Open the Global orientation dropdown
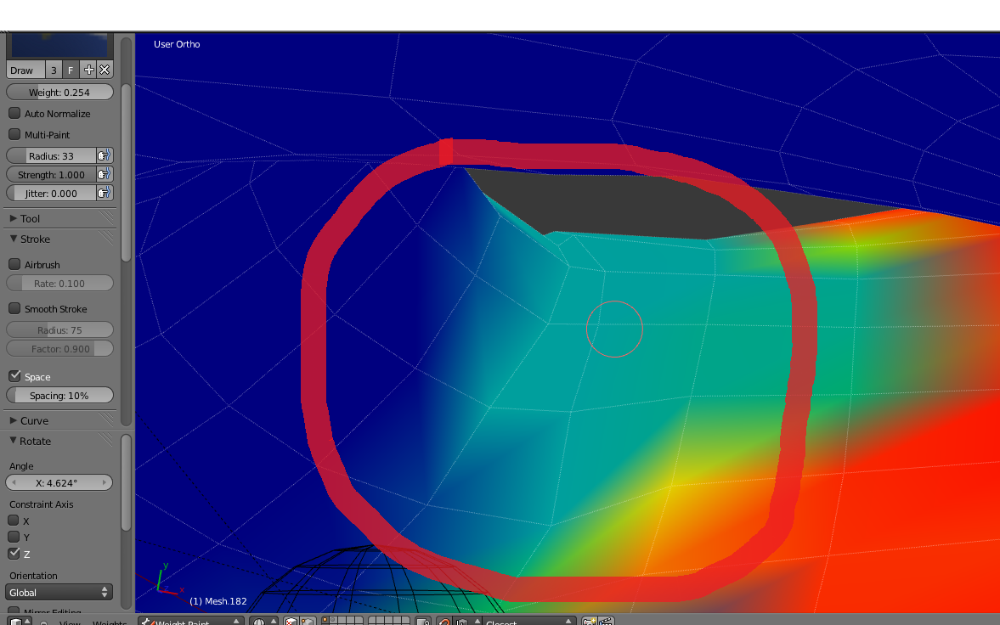This screenshot has height=625, width=1000. click(x=59, y=592)
